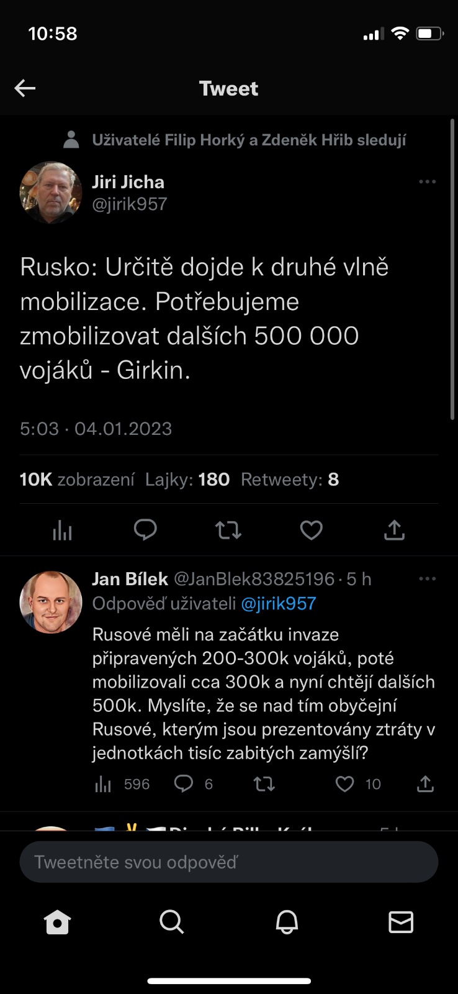The image size is (458, 994).
Task: Like Jan Bílek's reply
Action: [344, 784]
